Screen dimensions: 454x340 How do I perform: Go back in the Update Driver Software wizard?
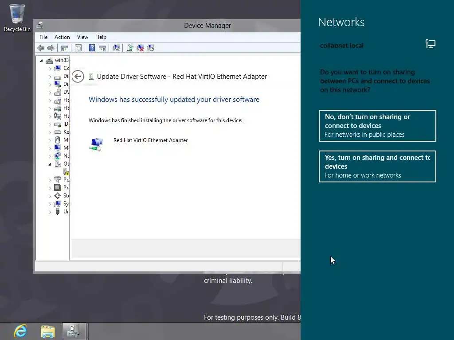[78, 76]
